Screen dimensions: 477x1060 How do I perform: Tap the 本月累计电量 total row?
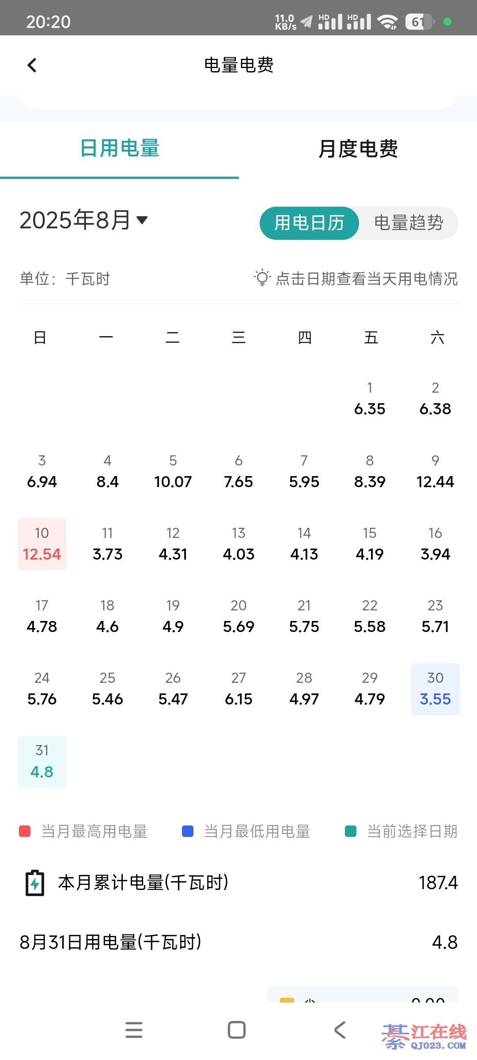tap(238, 883)
